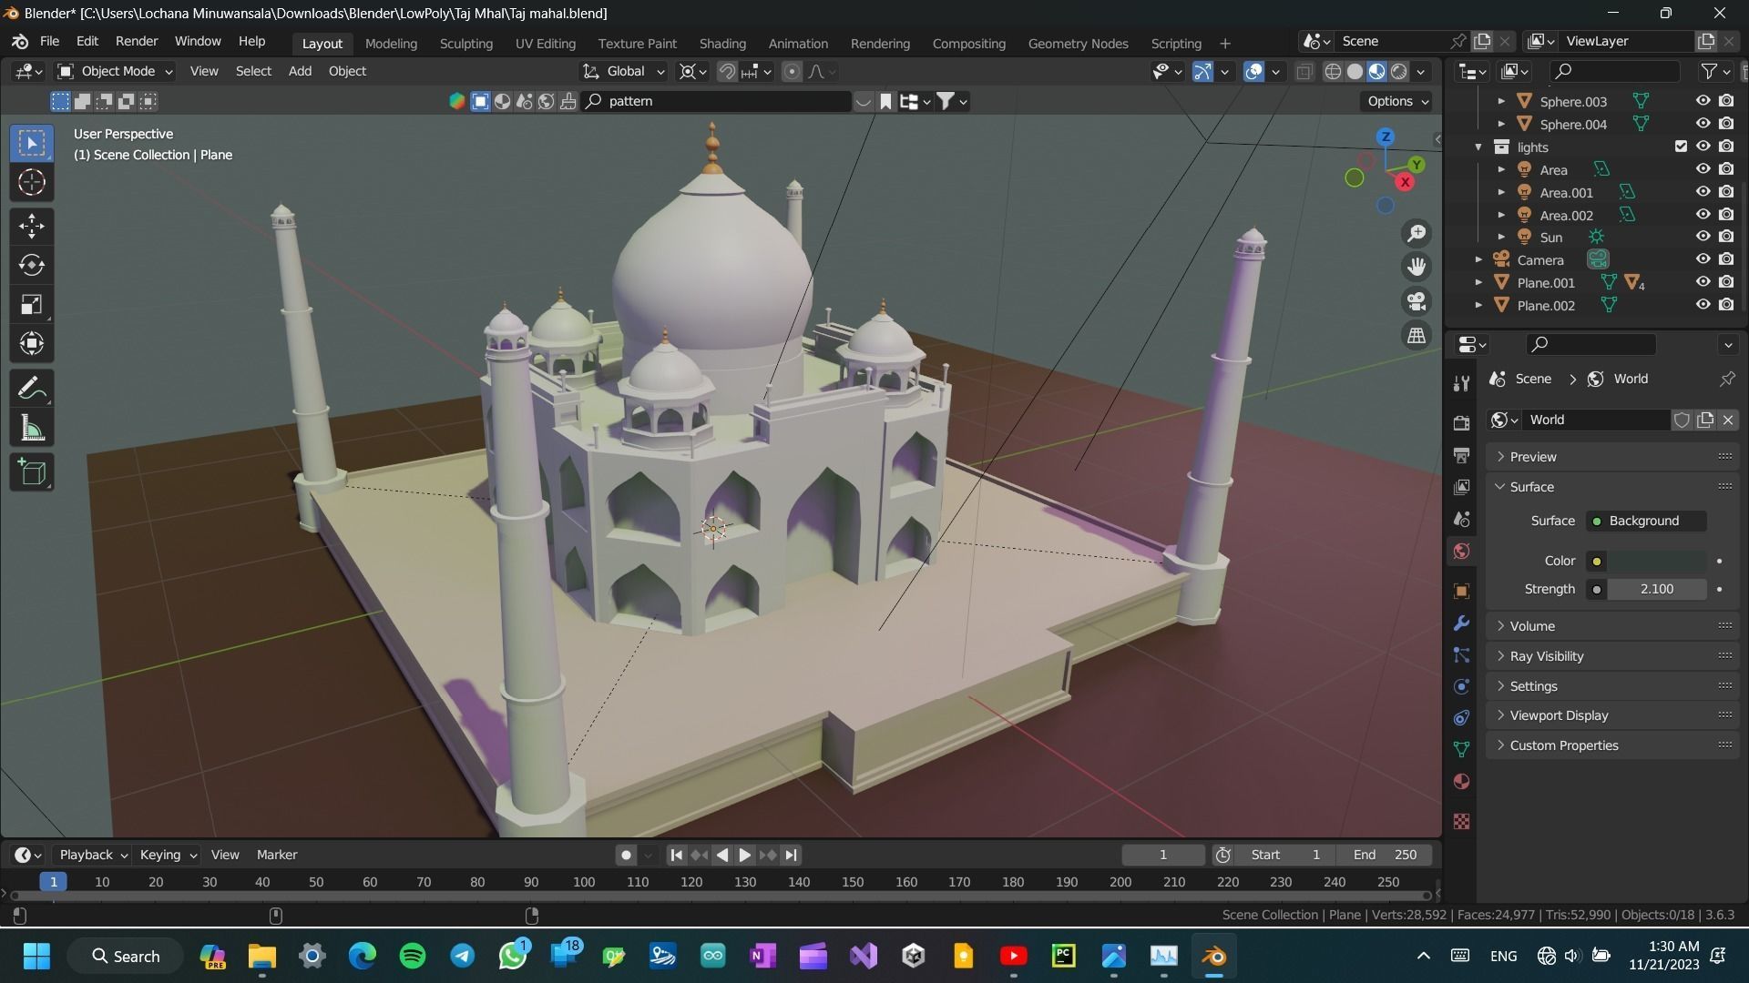
Task: Open the Options dropdown in viewport
Action: pos(1397,101)
